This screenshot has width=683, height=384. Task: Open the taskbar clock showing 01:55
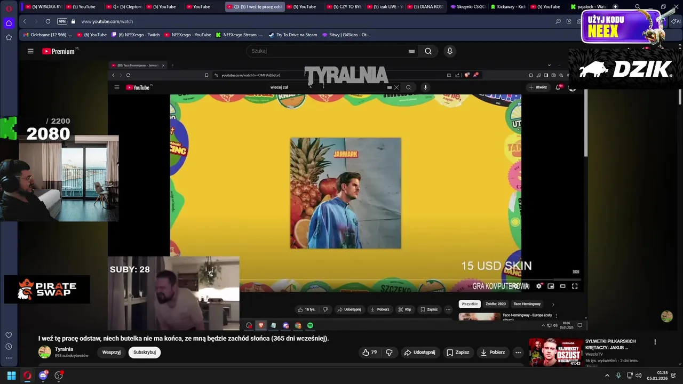657,375
